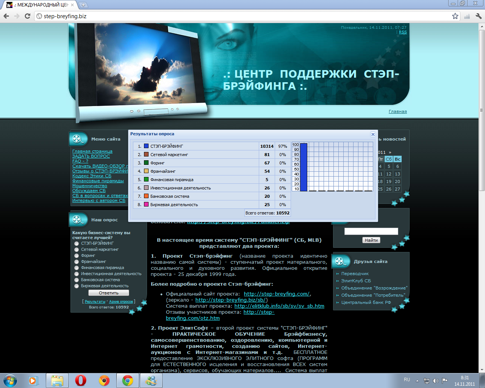The width and height of the screenshot is (485, 388).
Task: Reload the current page
Action: 27,16
